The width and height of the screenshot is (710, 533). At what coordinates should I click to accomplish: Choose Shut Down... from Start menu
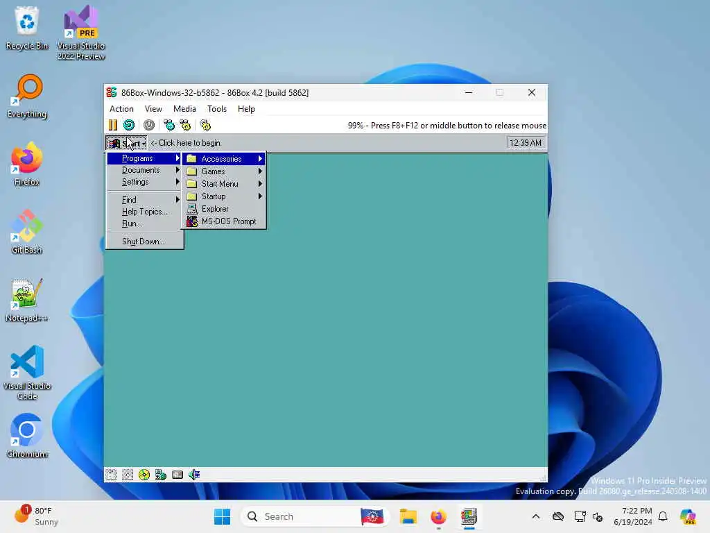click(x=144, y=241)
